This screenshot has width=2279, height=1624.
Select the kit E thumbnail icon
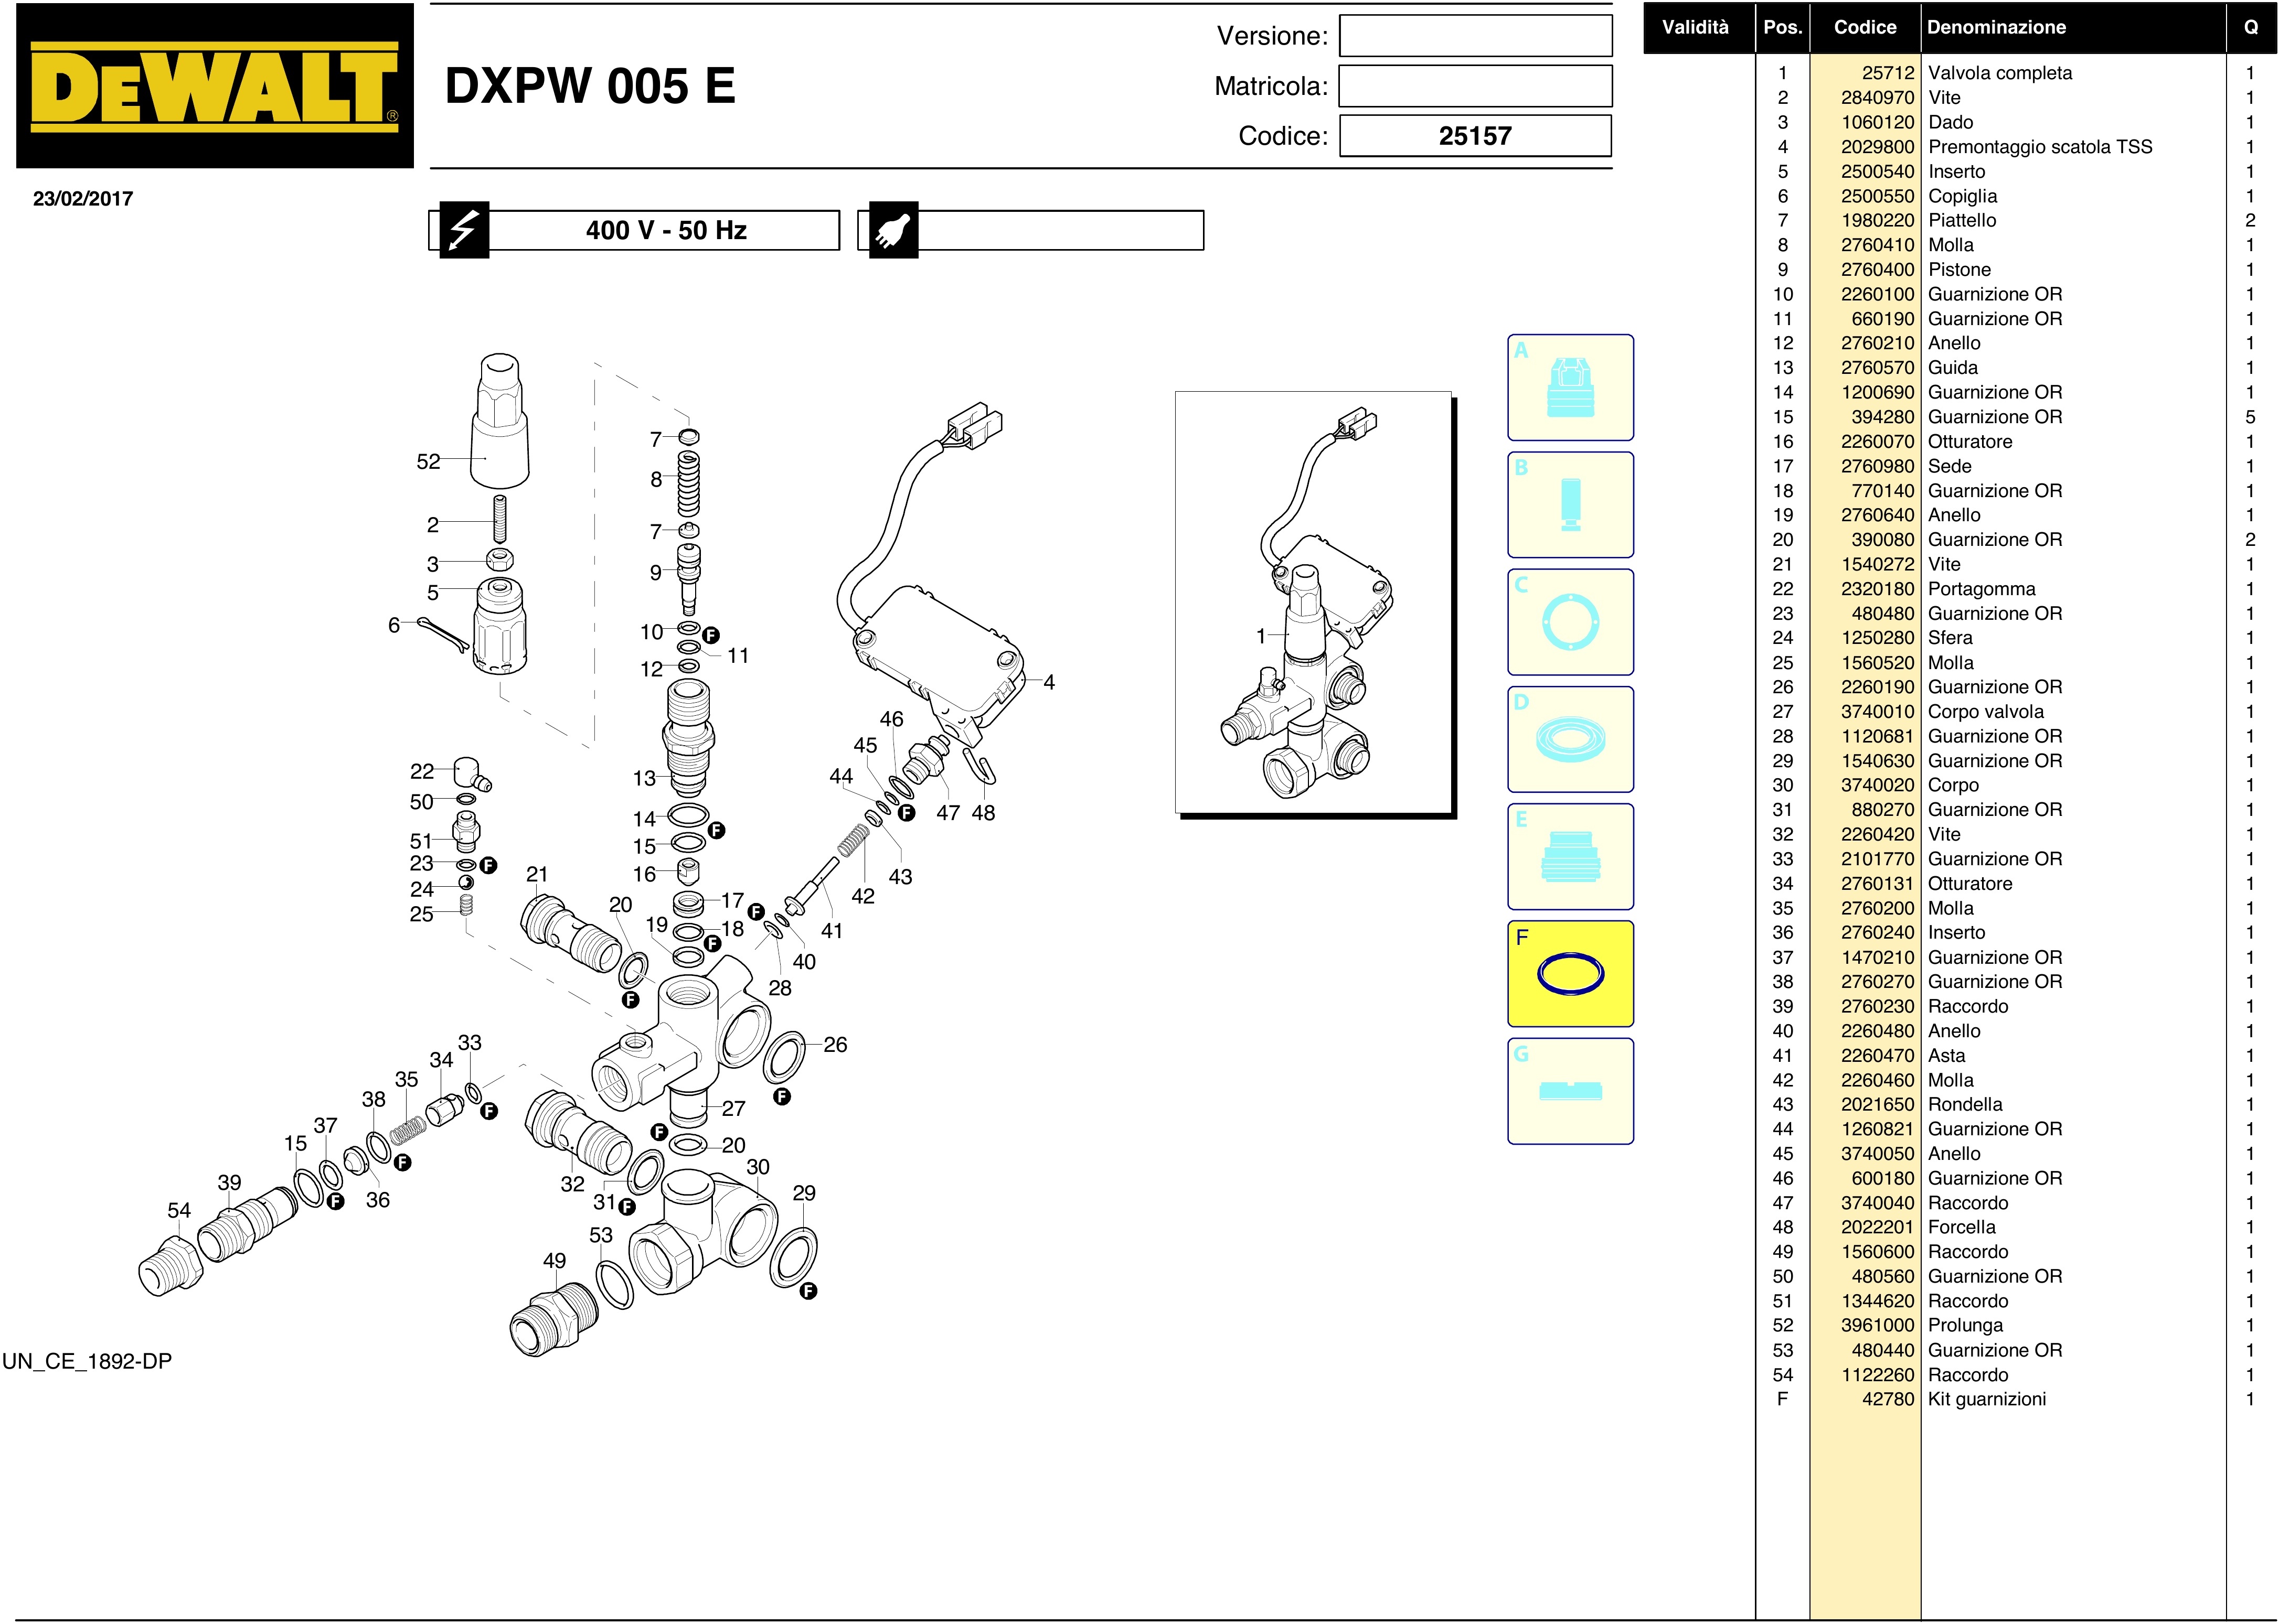[x=1570, y=857]
